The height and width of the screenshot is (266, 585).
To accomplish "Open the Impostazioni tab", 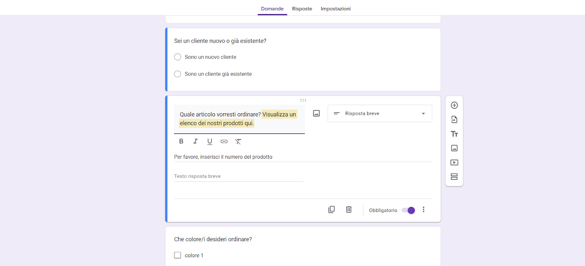I will (336, 9).
